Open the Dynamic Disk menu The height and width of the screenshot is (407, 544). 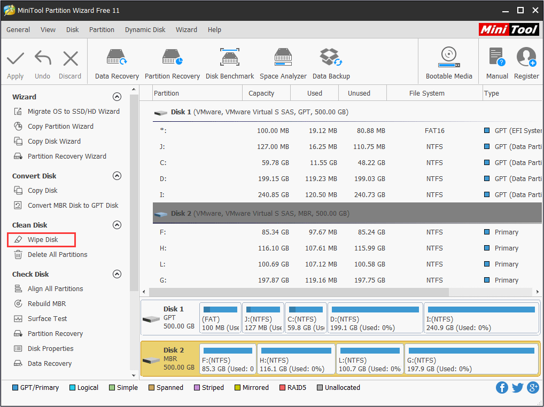coord(145,30)
